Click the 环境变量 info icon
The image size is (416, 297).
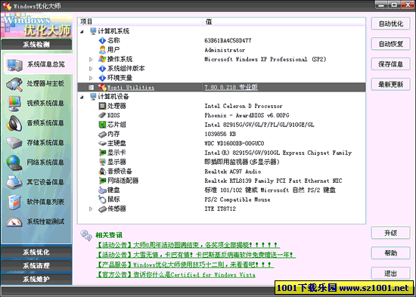pyautogui.click(x=102, y=78)
